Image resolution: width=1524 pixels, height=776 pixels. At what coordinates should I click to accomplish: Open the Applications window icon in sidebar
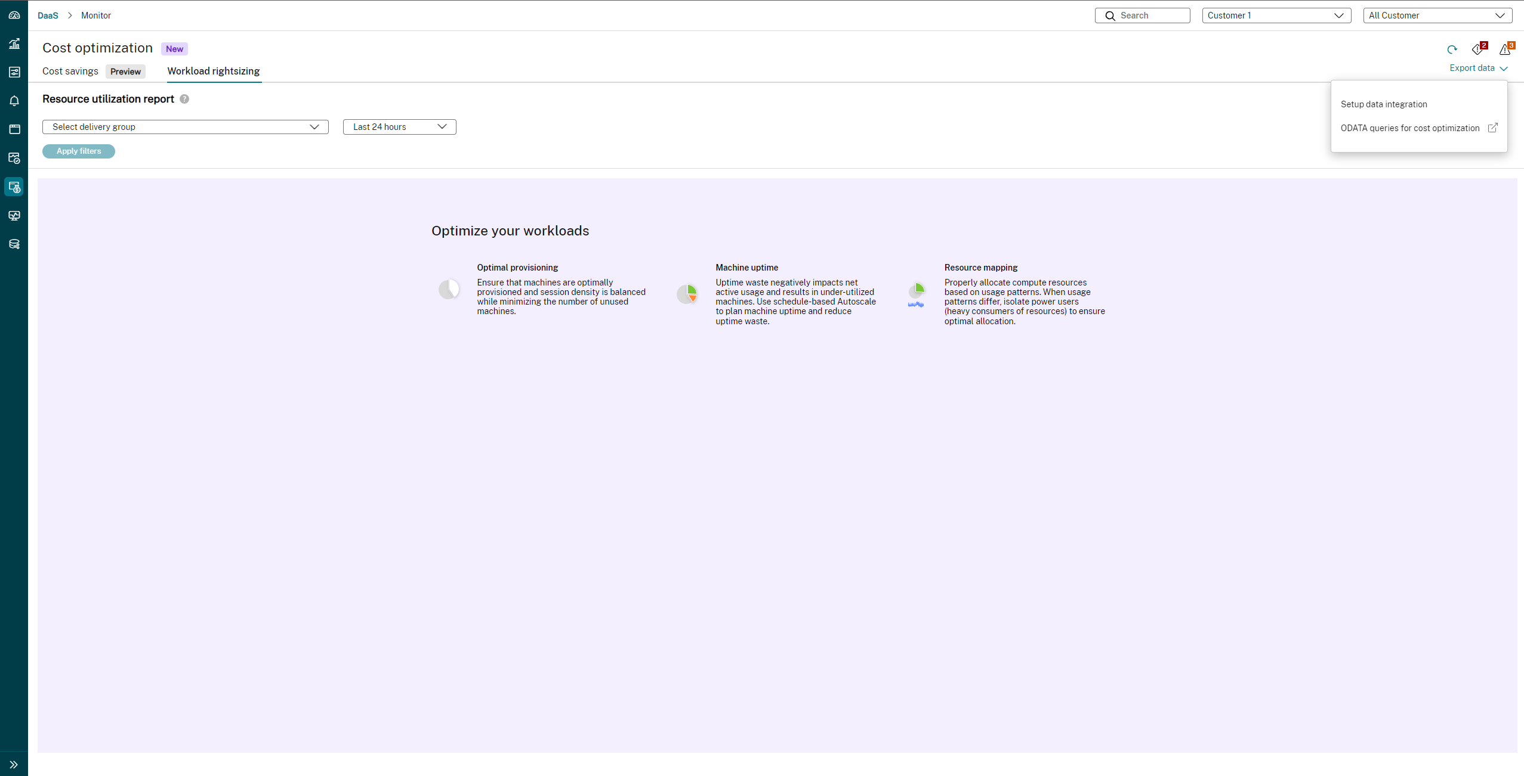click(x=14, y=129)
